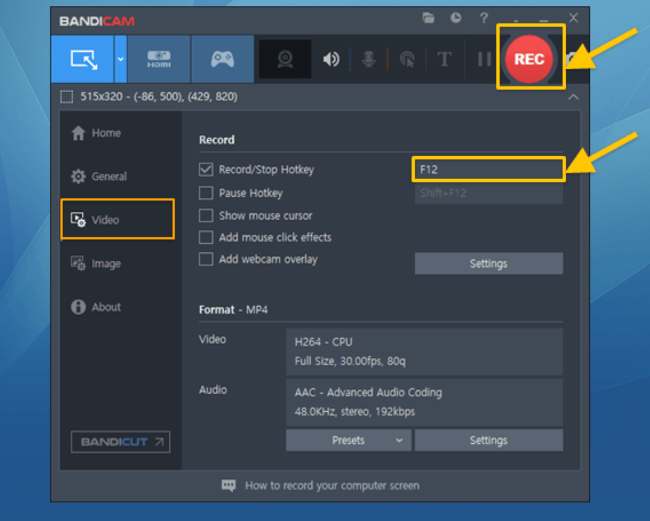Close the Bandicam window
The height and width of the screenshot is (521, 650).
click(x=573, y=18)
